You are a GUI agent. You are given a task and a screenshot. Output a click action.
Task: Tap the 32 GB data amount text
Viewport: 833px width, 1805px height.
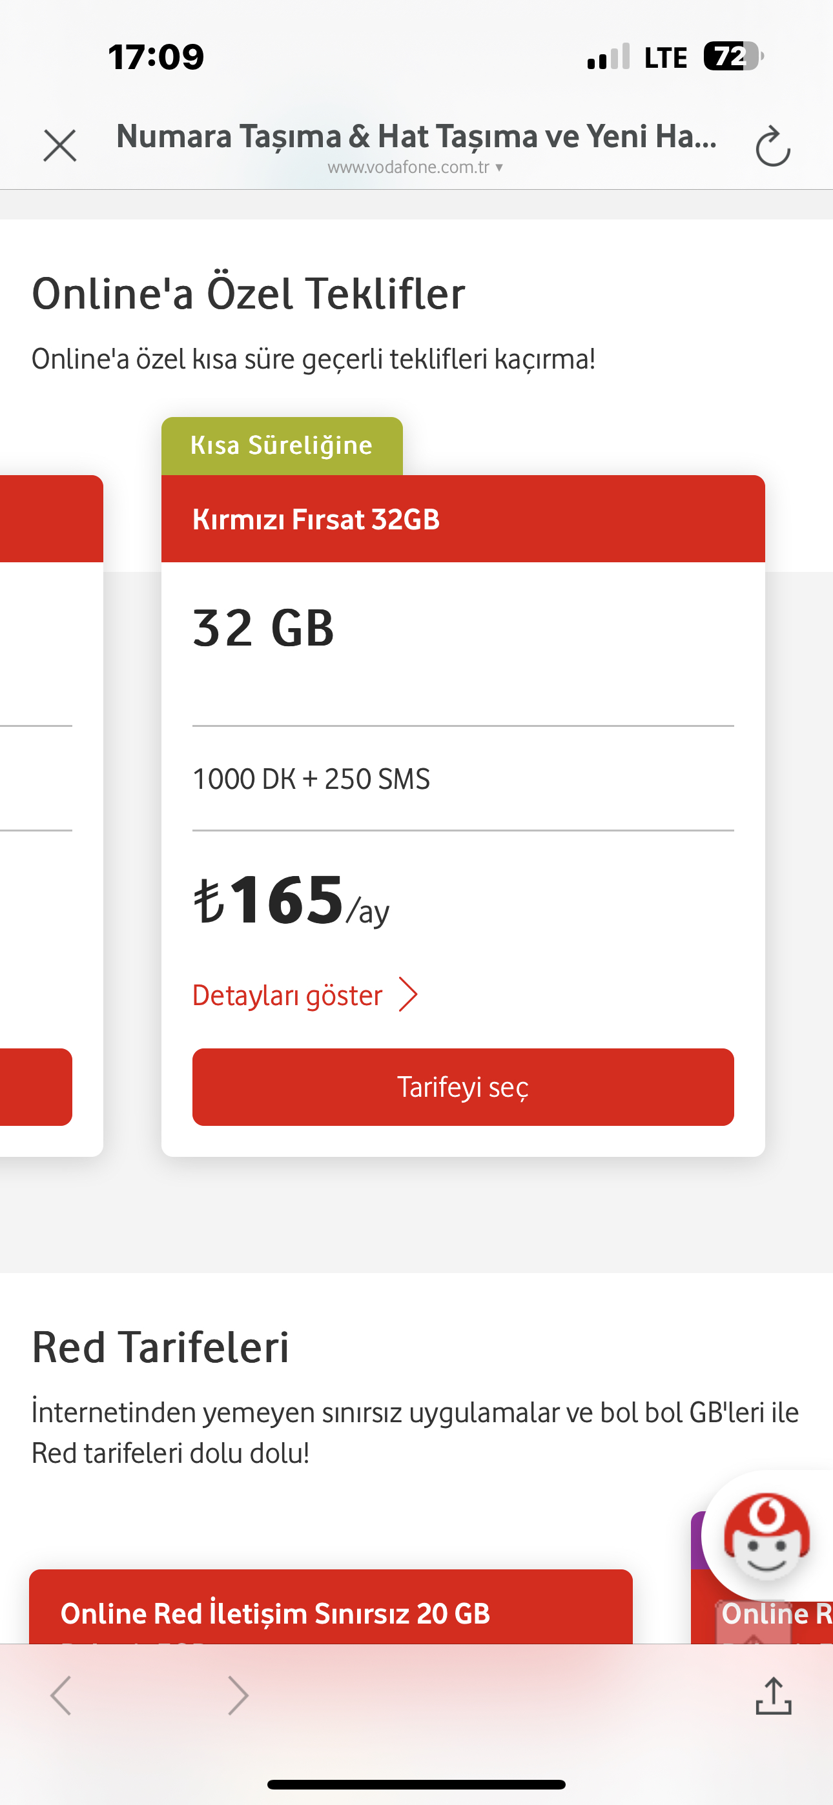point(263,627)
